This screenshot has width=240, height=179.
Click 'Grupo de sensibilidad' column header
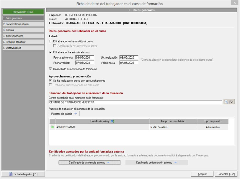tap(173, 121)
